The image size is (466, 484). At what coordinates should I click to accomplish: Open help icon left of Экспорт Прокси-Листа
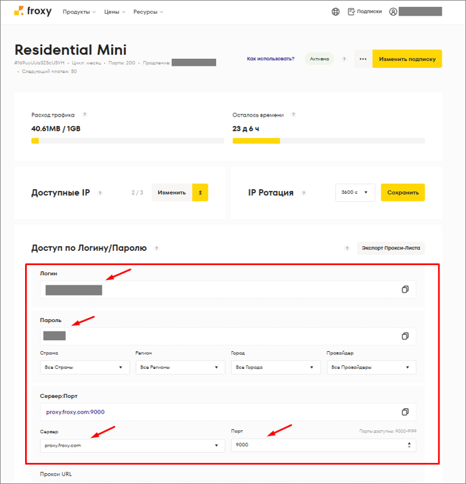coord(347,248)
